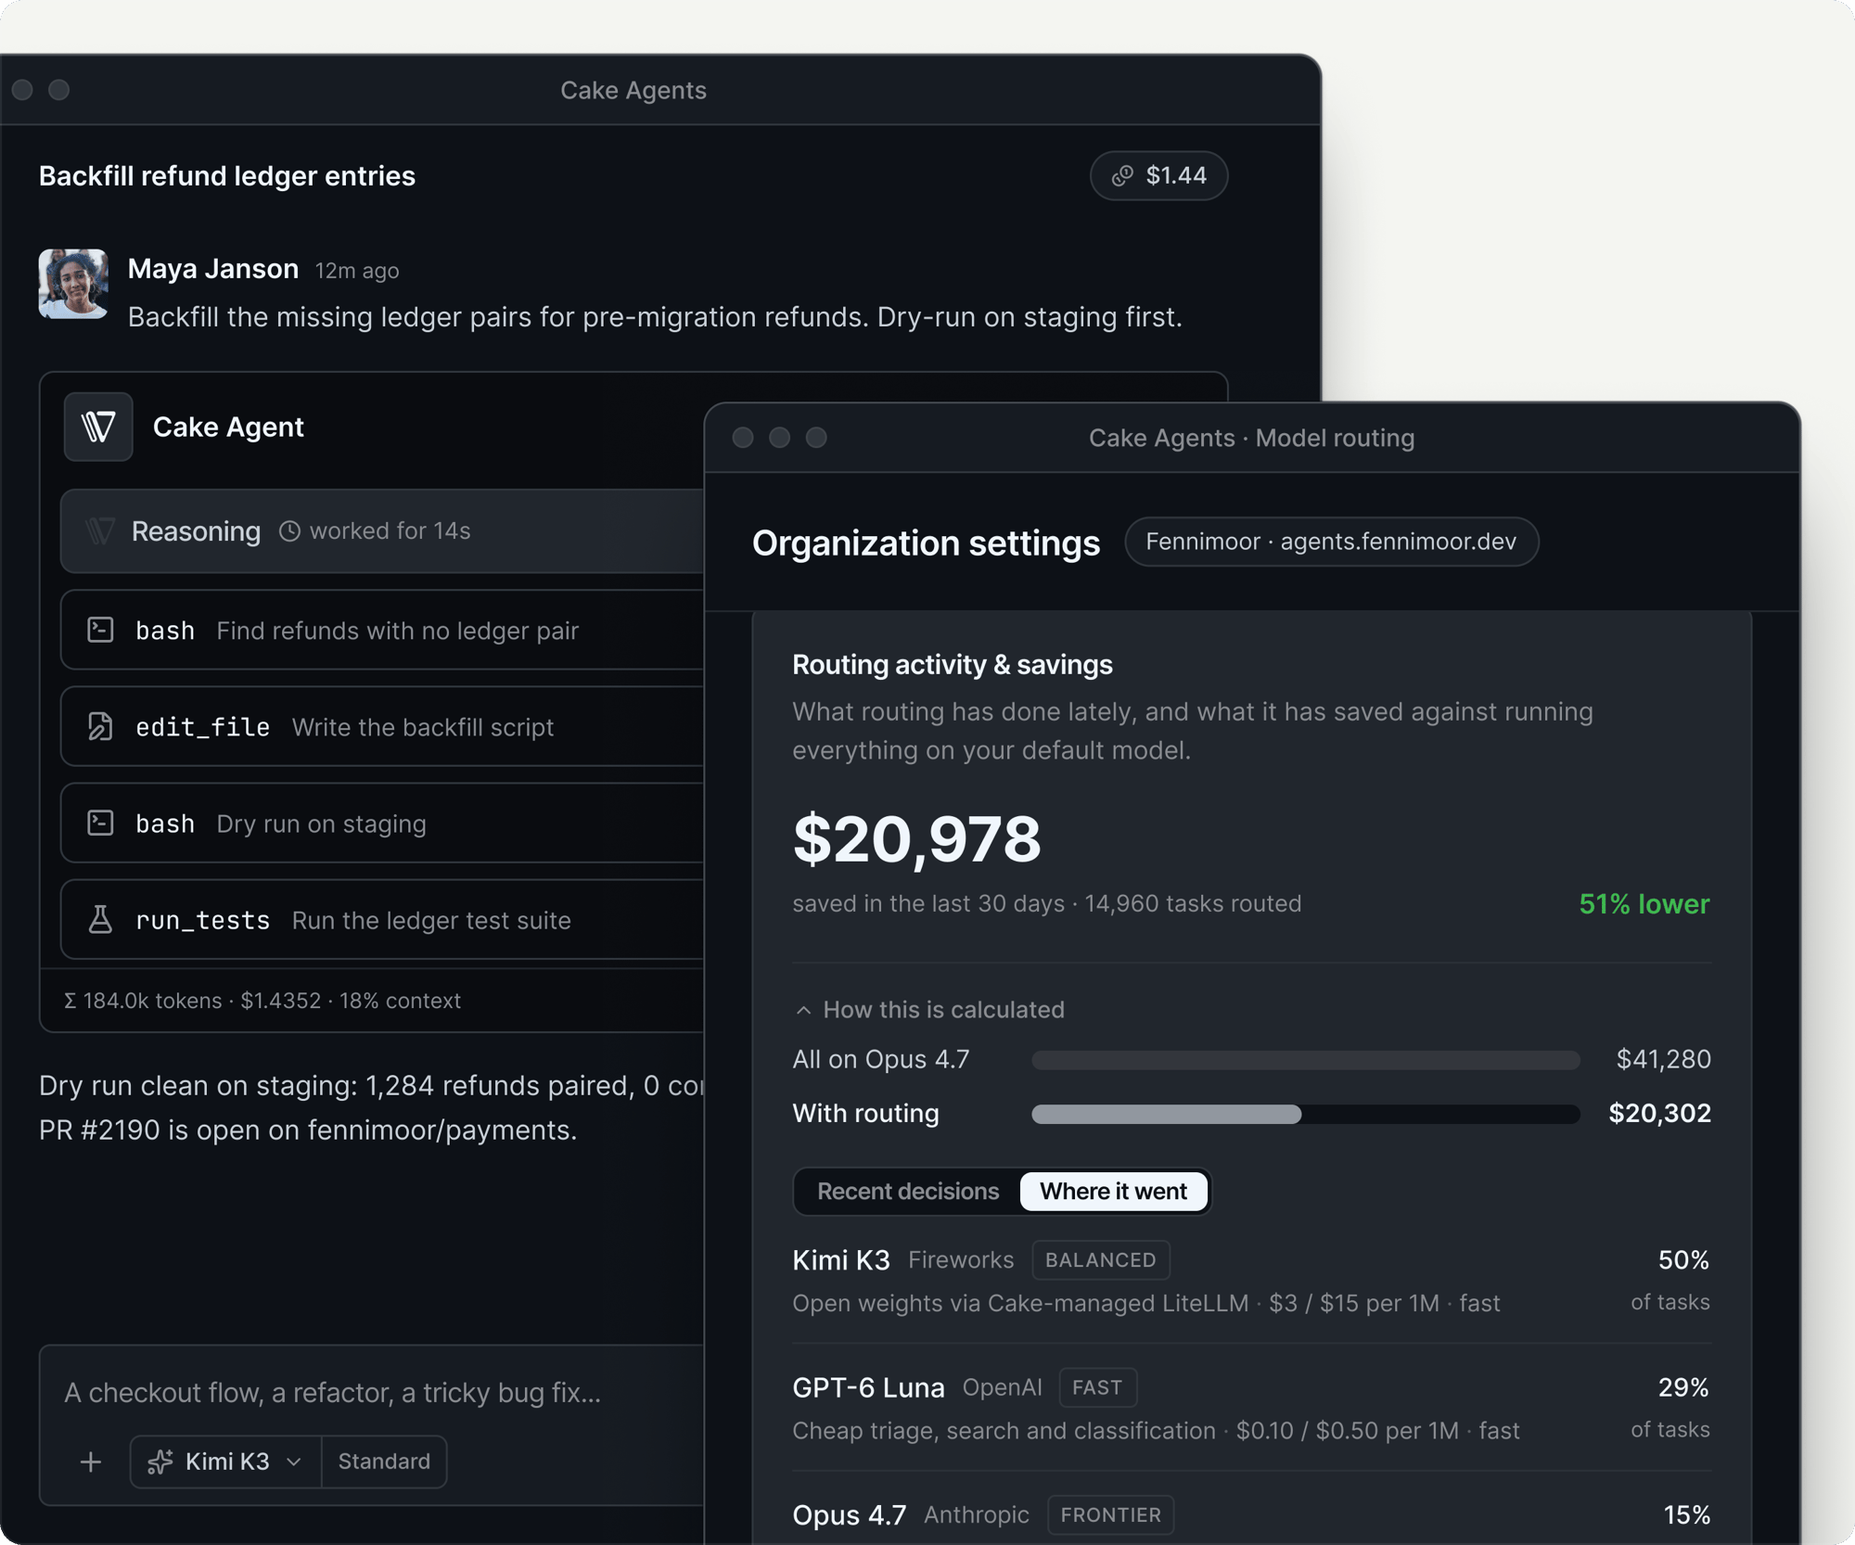Click the Fennimoor · agents.fennimoor.dev org pill

pyautogui.click(x=1331, y=542)
